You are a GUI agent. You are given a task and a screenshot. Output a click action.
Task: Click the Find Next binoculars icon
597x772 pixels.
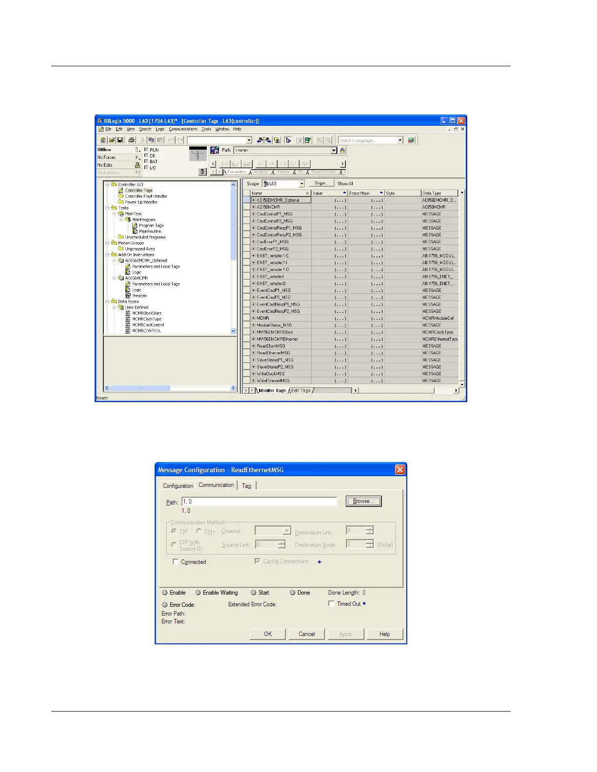[268, 140]
